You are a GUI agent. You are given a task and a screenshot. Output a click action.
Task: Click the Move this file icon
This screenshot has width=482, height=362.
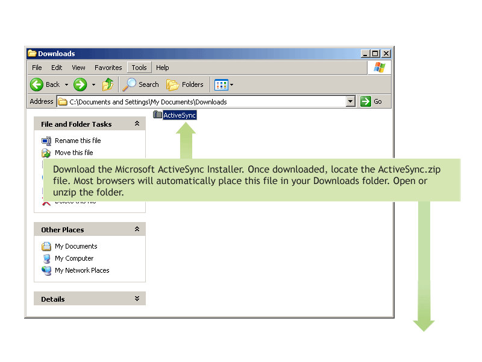click(x=46, y=153)
